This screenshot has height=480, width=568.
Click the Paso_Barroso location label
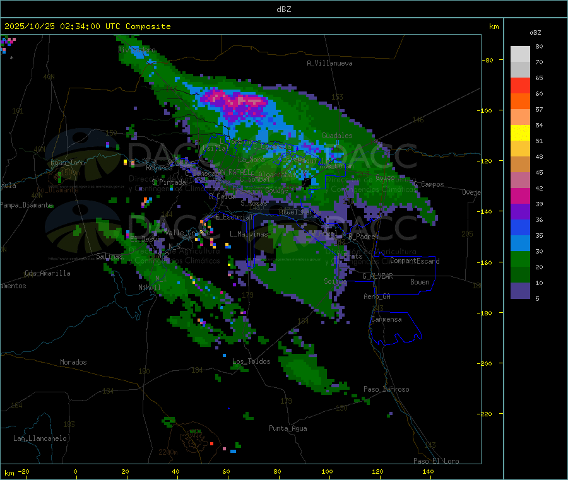tap(386, 389)
